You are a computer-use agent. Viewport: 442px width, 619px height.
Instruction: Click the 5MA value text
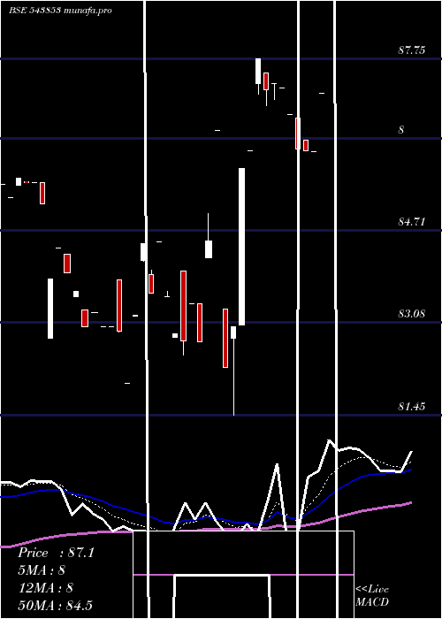(x=42, y=570)
